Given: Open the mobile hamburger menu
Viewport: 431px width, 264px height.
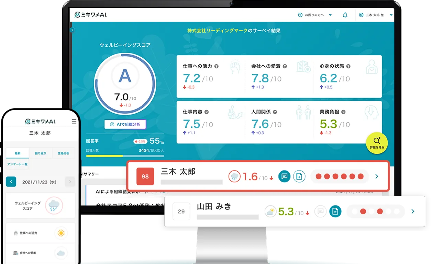Looking at the screenshot, I should (x=74, y=122).
